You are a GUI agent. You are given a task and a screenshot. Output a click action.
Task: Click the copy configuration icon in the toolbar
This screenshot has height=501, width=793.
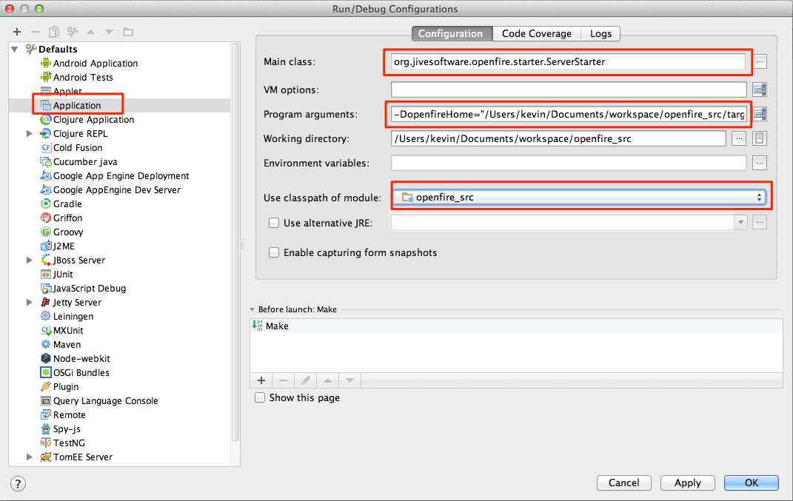53,32
